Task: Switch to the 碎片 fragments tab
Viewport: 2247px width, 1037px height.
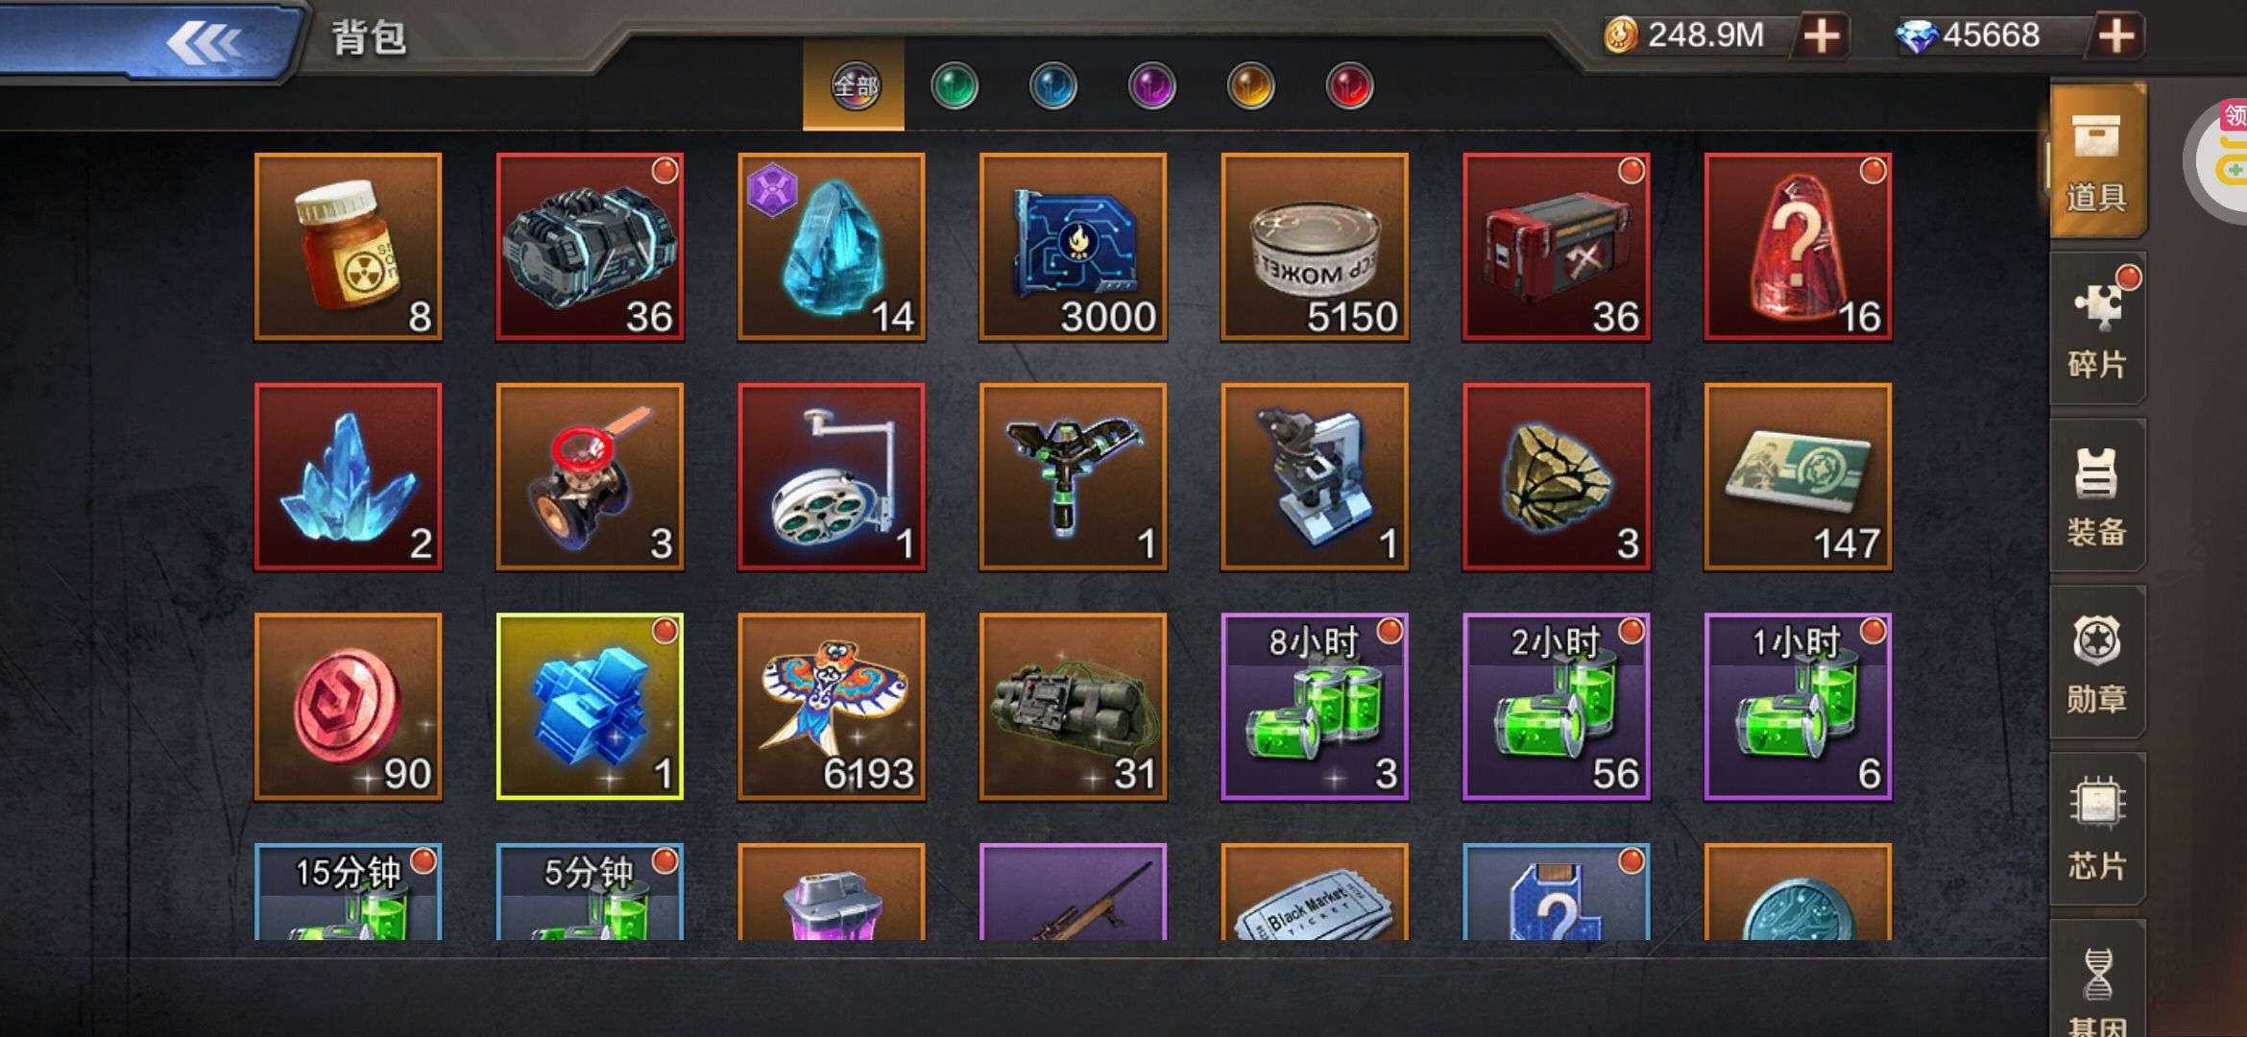Action: (x=2097, y=328)
